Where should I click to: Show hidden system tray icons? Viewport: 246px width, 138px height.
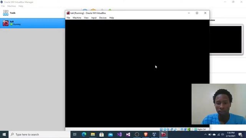pos(205,135)
